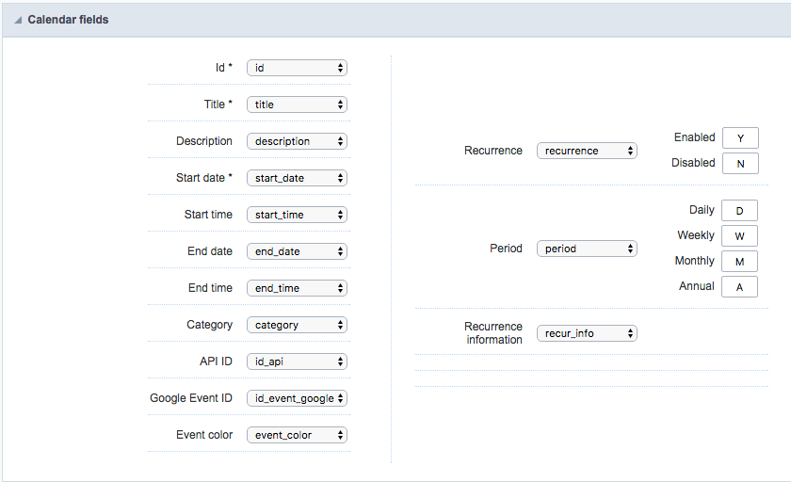Image resolution: width=791 pixels, height=482 pixels.
Task: Select the Start time dropdown
Action: [297, 215]
